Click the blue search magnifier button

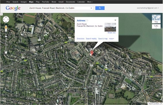[100, 8]
